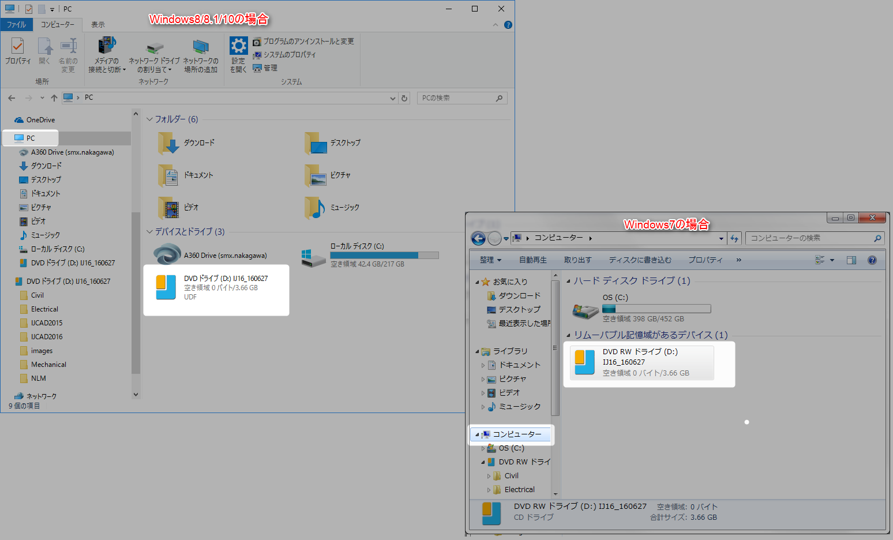Screen dimensions: 893x540
Task: Select the ミュージック folder icon in content area
Action: click(x=316, y=208)
